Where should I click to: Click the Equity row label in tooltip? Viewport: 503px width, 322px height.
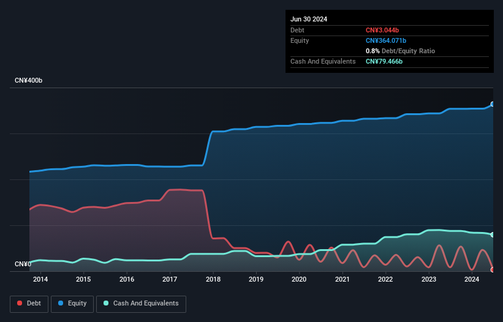[300, 40]
